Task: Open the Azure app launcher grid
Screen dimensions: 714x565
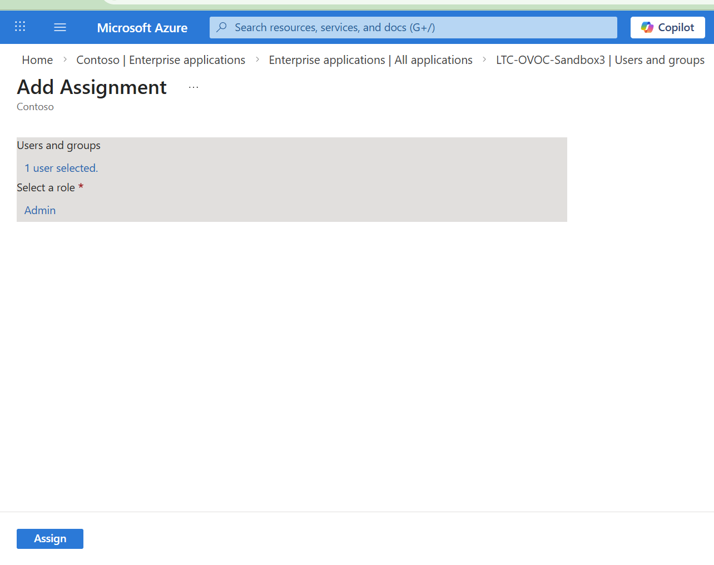Action: (x=20, y=27)
